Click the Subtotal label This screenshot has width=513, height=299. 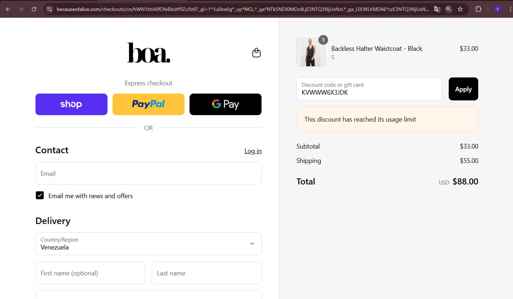308,146
